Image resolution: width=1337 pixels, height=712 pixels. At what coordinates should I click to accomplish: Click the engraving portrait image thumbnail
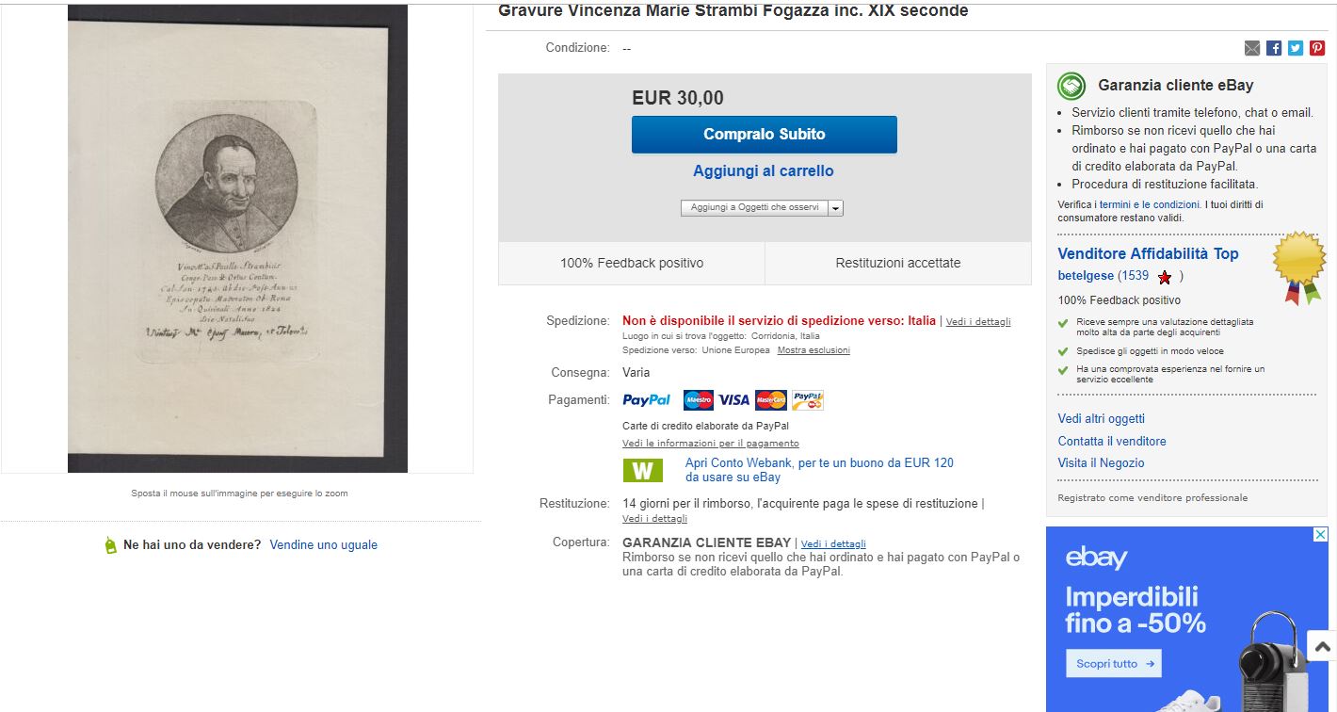[x=237, y=237]
